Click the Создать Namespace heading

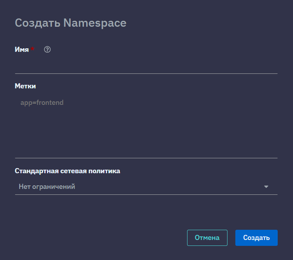pos(71,23)
